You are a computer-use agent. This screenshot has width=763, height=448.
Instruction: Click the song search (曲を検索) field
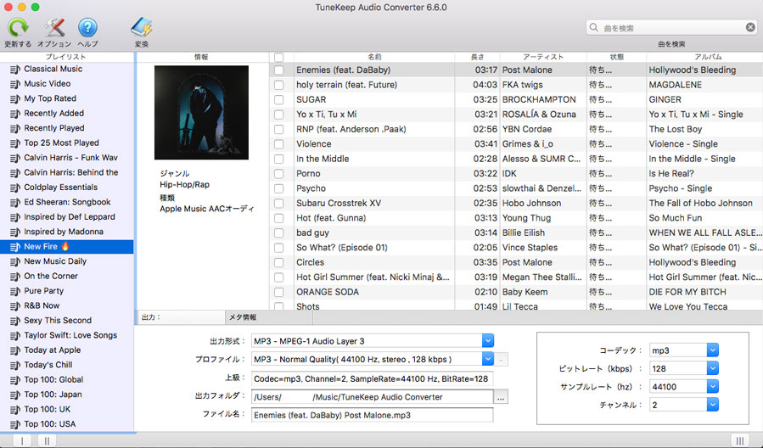tap(672, 28)
